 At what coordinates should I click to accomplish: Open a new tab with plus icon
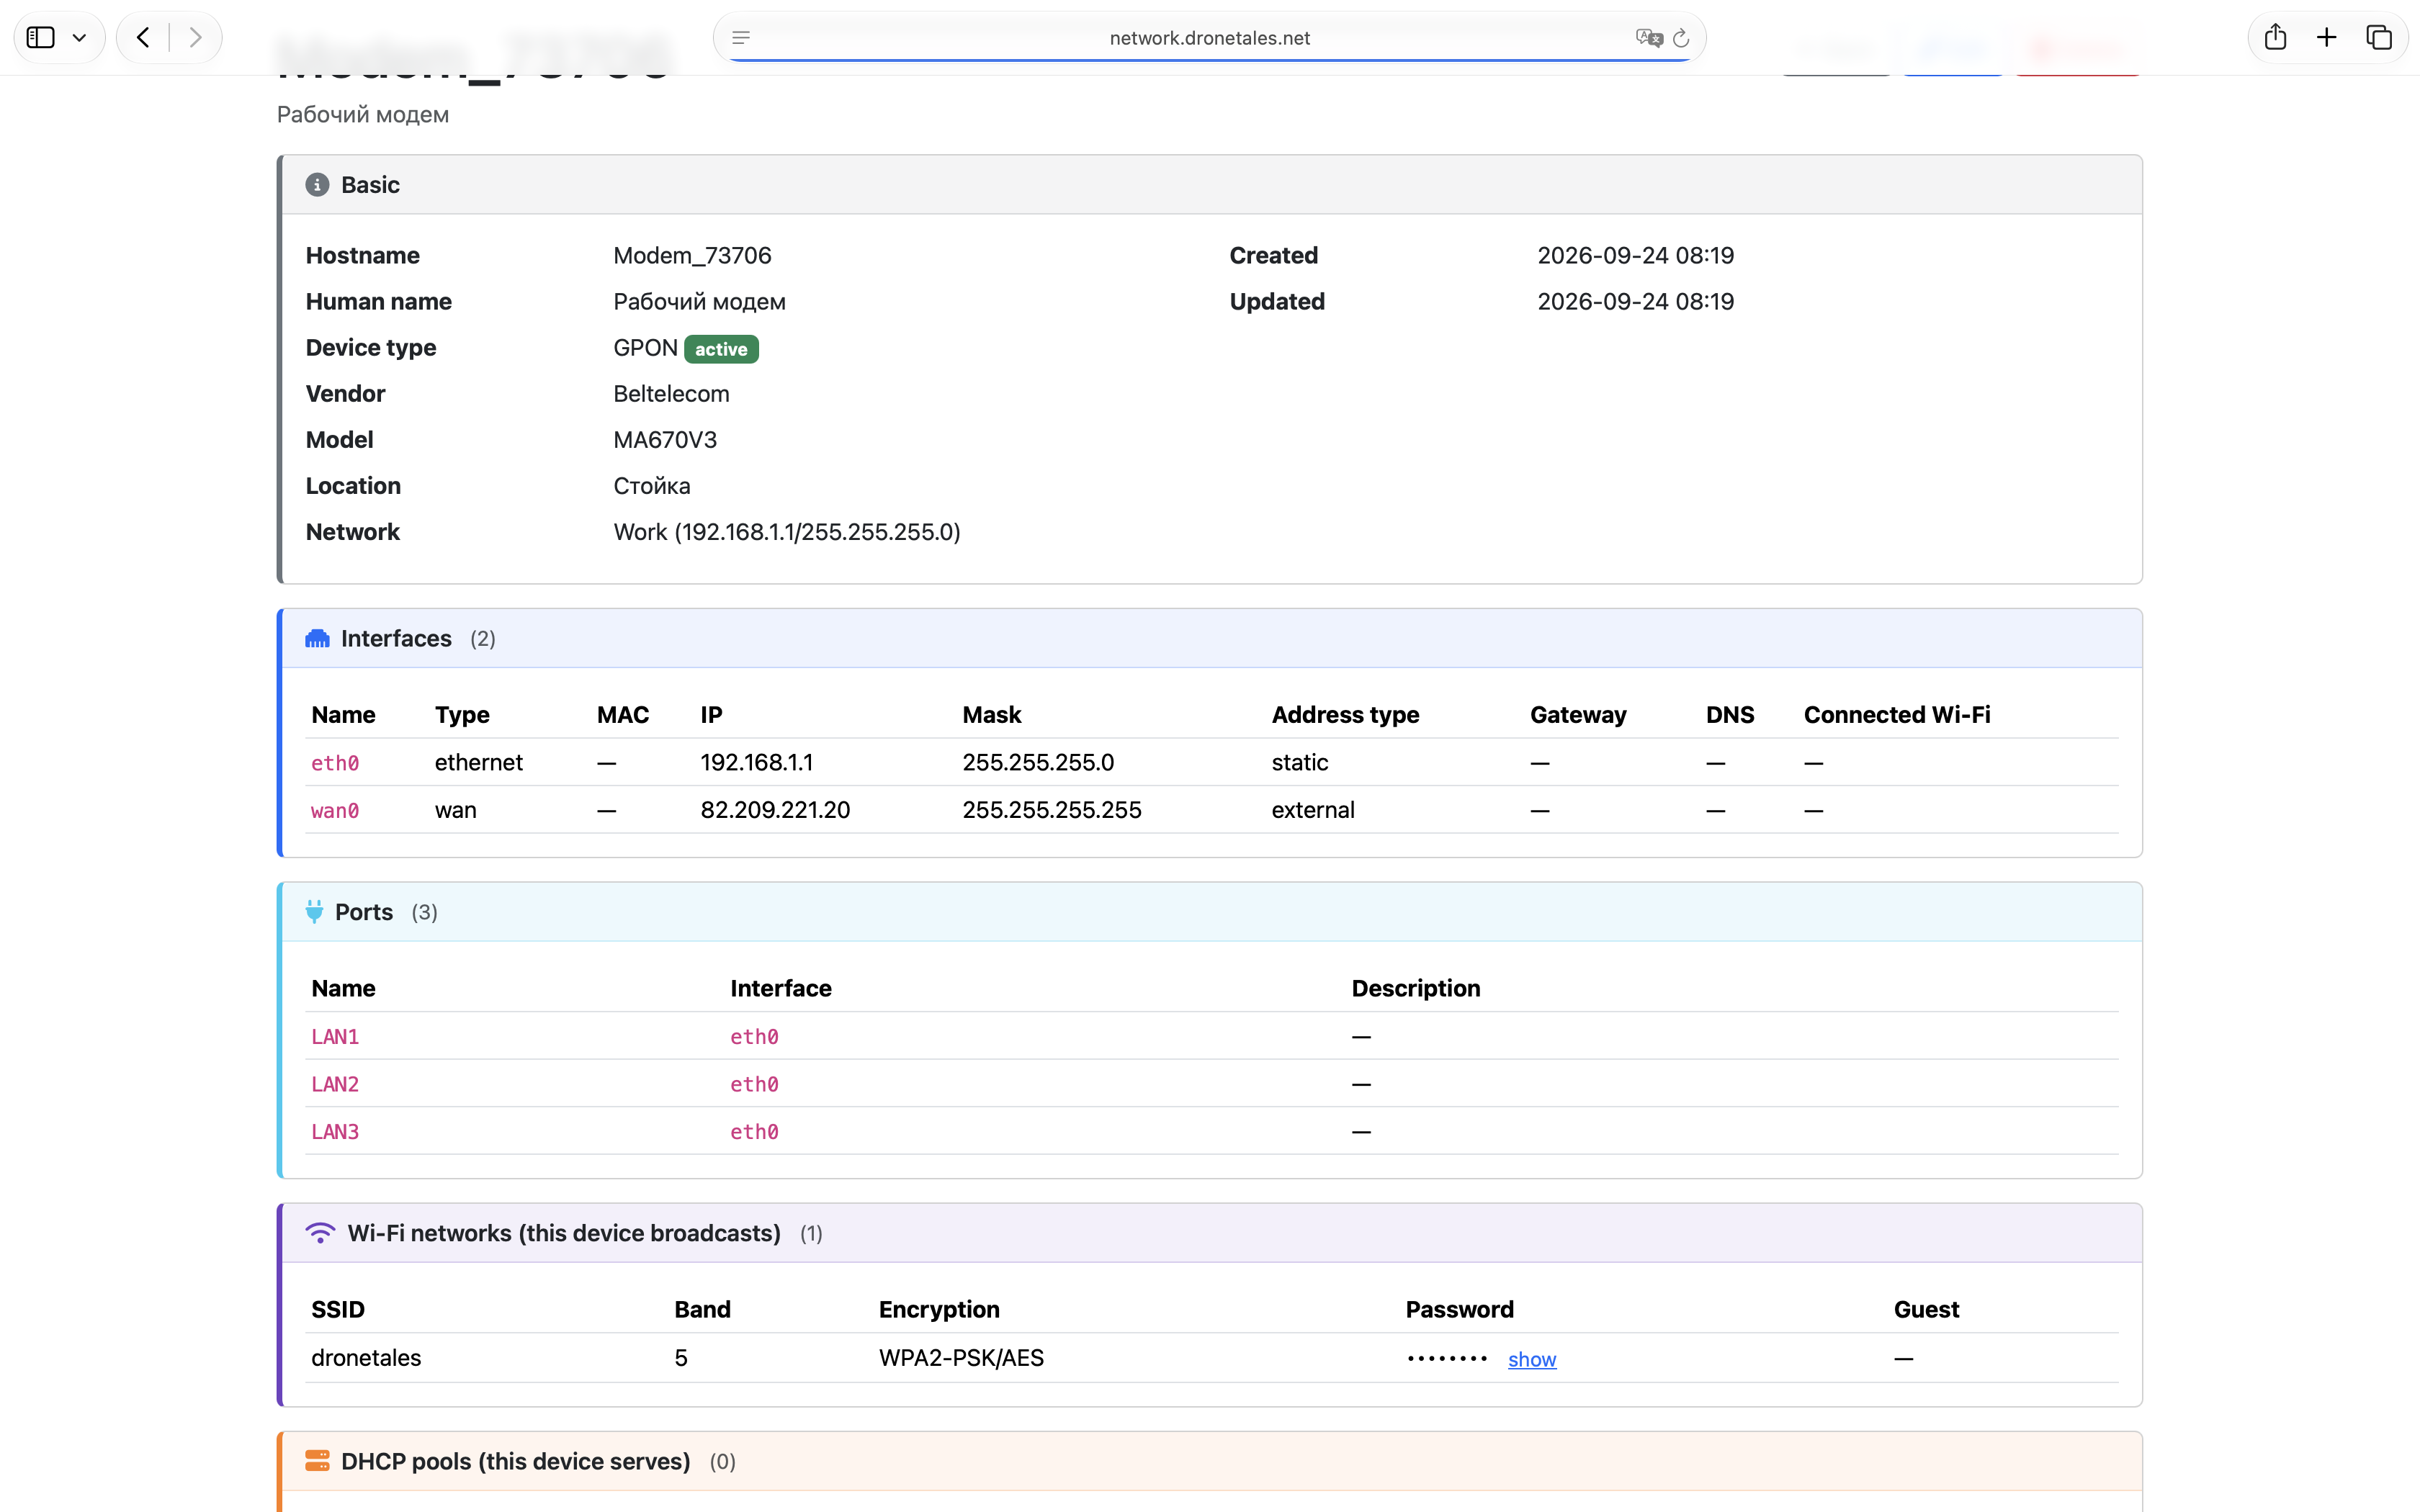2327,38
